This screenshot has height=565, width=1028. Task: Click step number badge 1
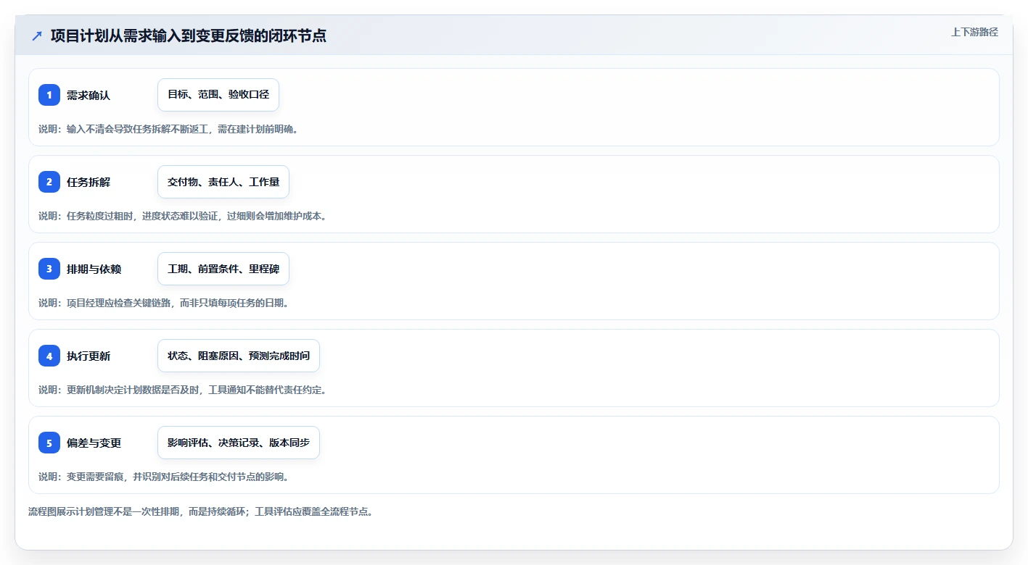[49, 95]
